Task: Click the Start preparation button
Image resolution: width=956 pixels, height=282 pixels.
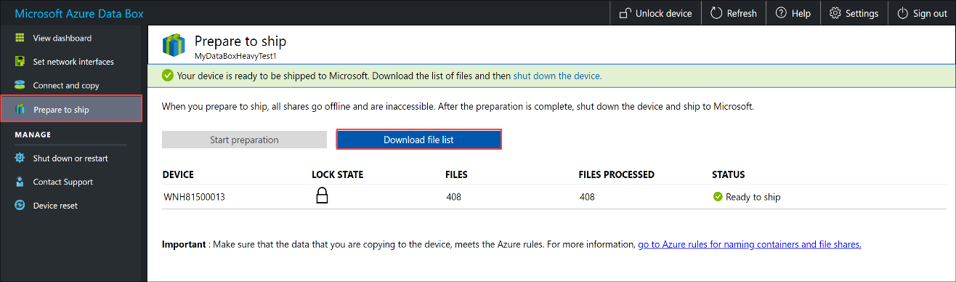Action: [244, 140]
